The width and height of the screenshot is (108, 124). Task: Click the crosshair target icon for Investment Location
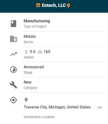[x=13, y=100]
